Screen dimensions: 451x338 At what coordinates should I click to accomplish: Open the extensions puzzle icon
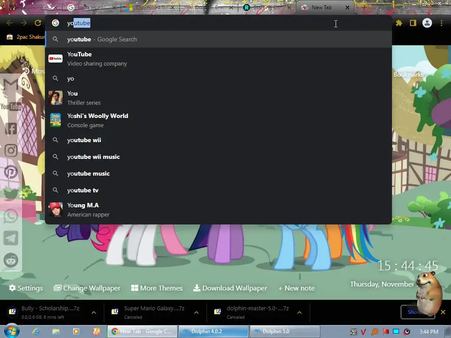pyautogui.click(x=399, y=23)
